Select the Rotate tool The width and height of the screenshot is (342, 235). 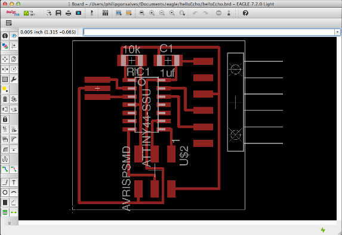pos(14,69)
